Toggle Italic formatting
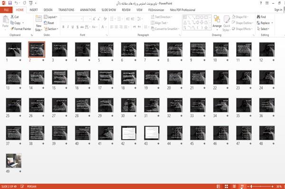The width and height of the screenshot is (285, 189). pos(68,27)
